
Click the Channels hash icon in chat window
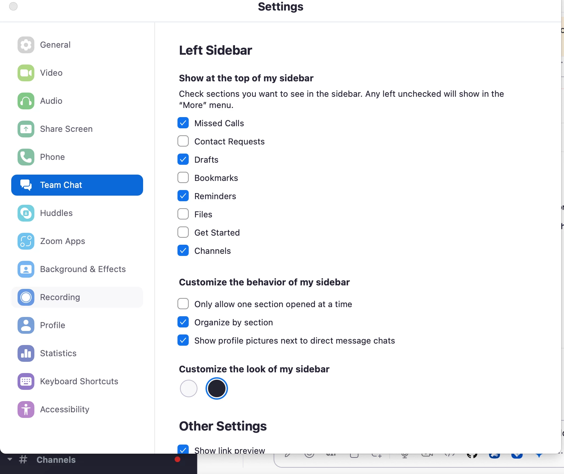(23, 459)
